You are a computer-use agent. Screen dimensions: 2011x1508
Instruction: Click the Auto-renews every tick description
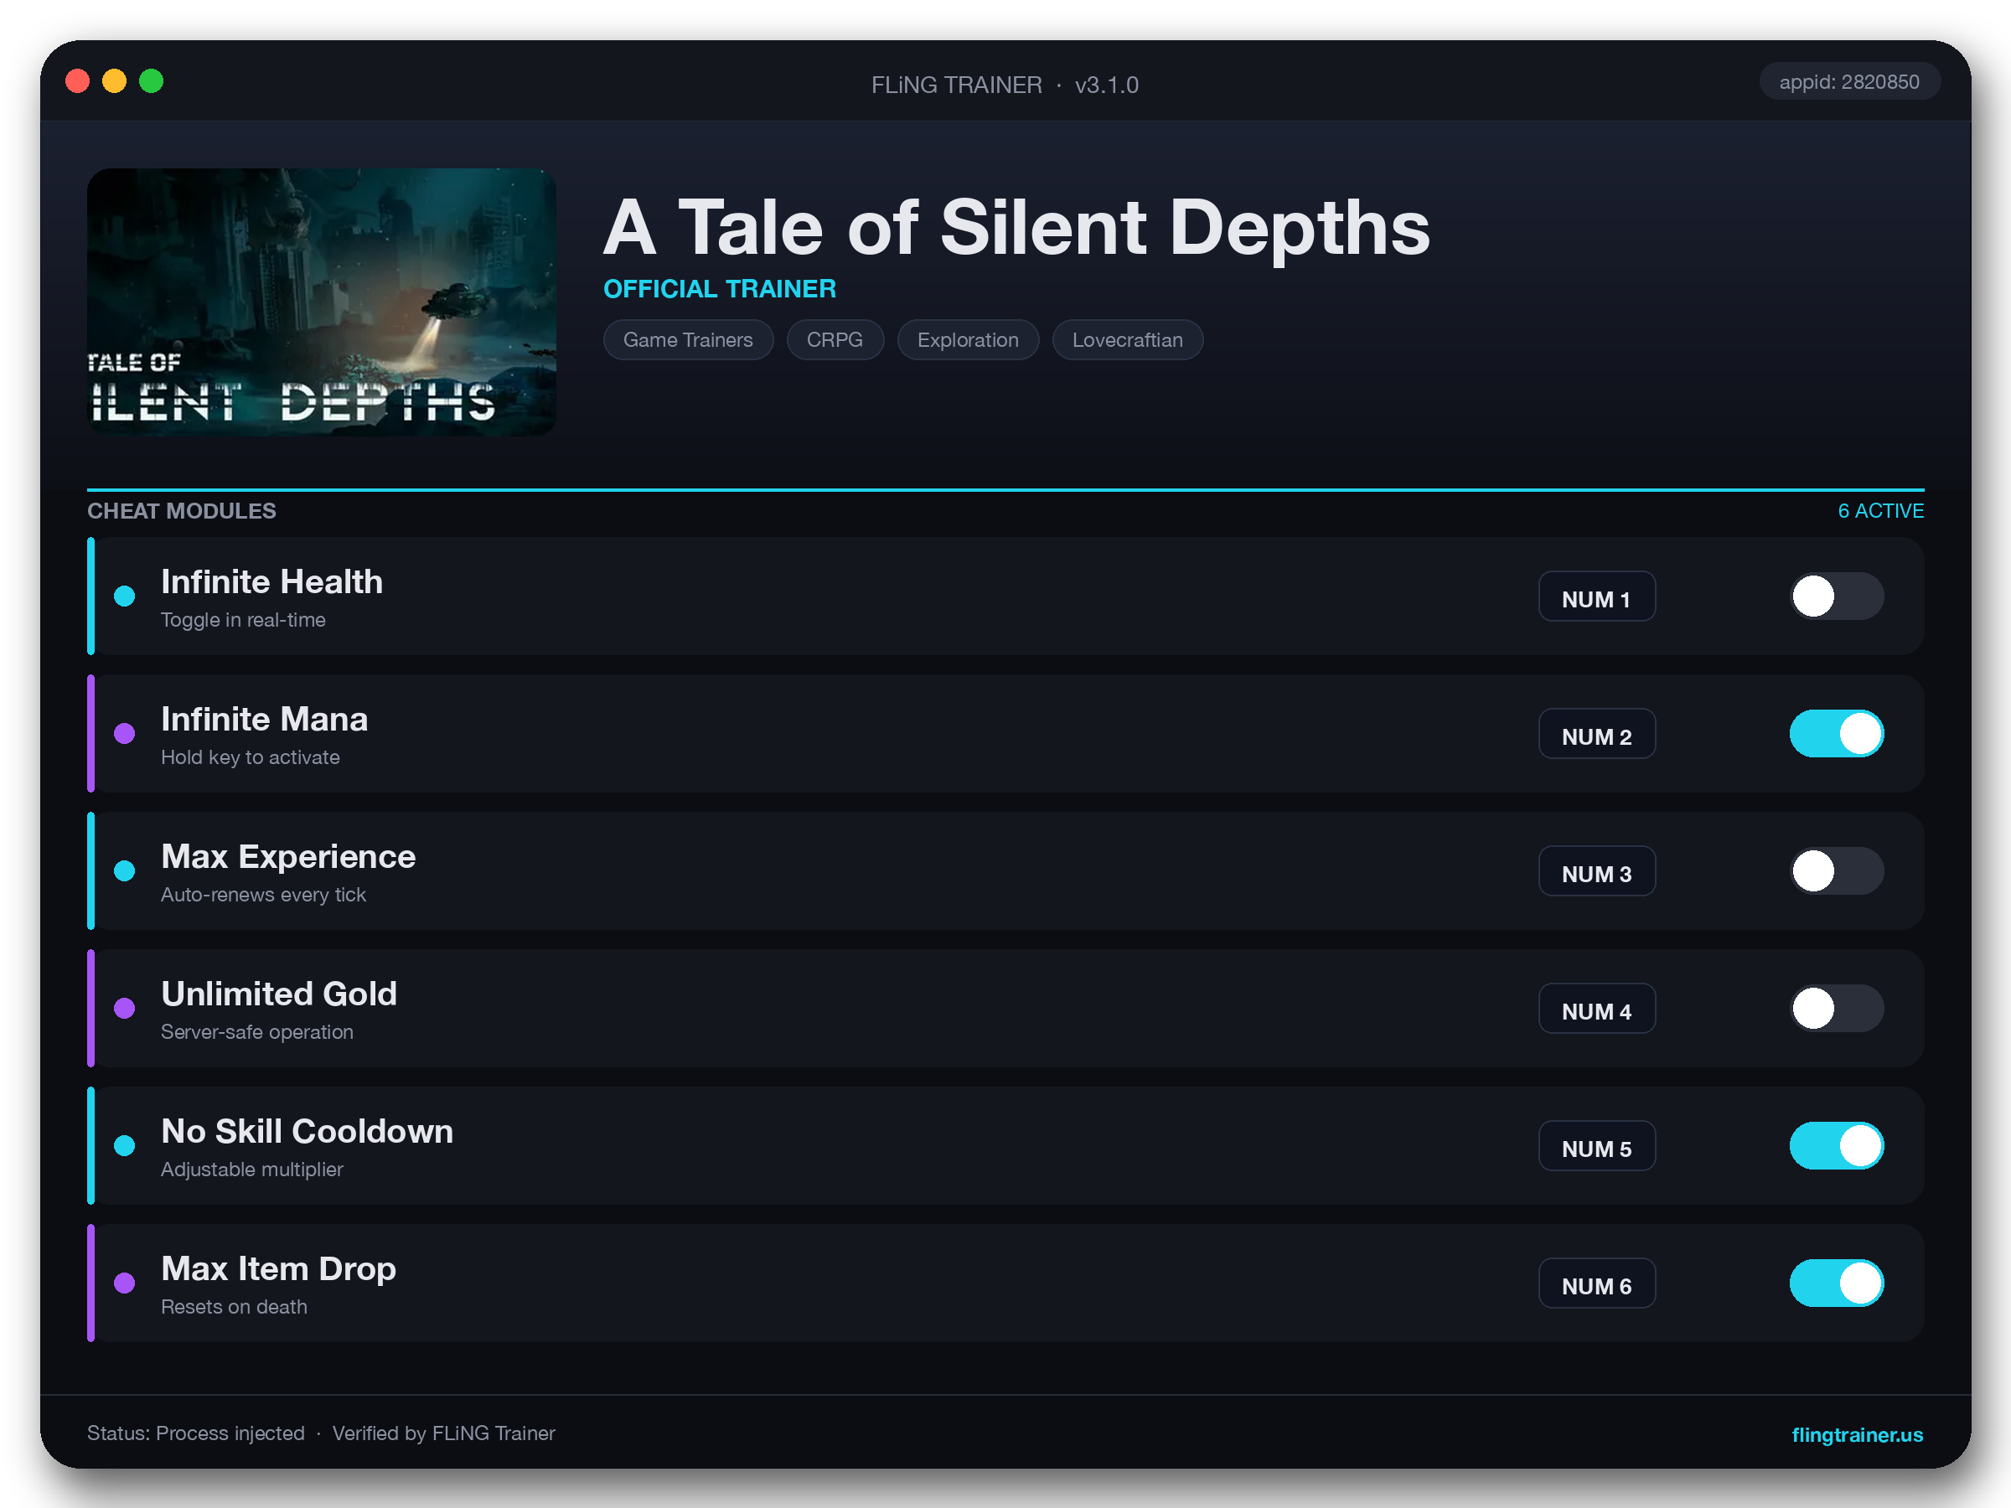[264, 895]
